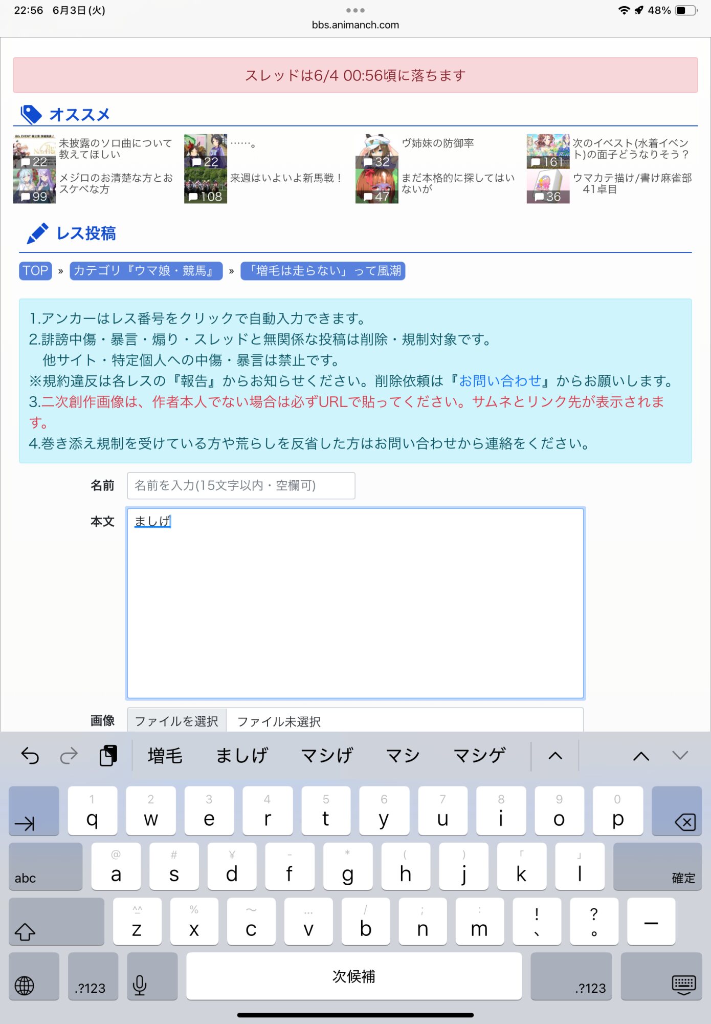The height and width of the screenshot is (1024, 711).
Task: Open the clipboard paste icon
Action: click(x=108, y=756)
